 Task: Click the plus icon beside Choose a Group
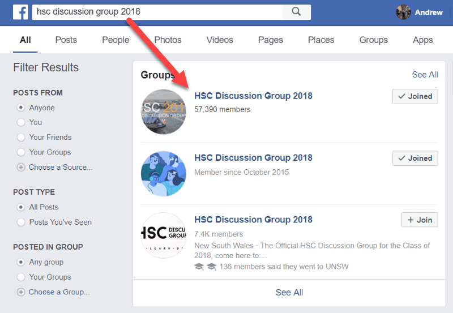[x=21, y=292]
